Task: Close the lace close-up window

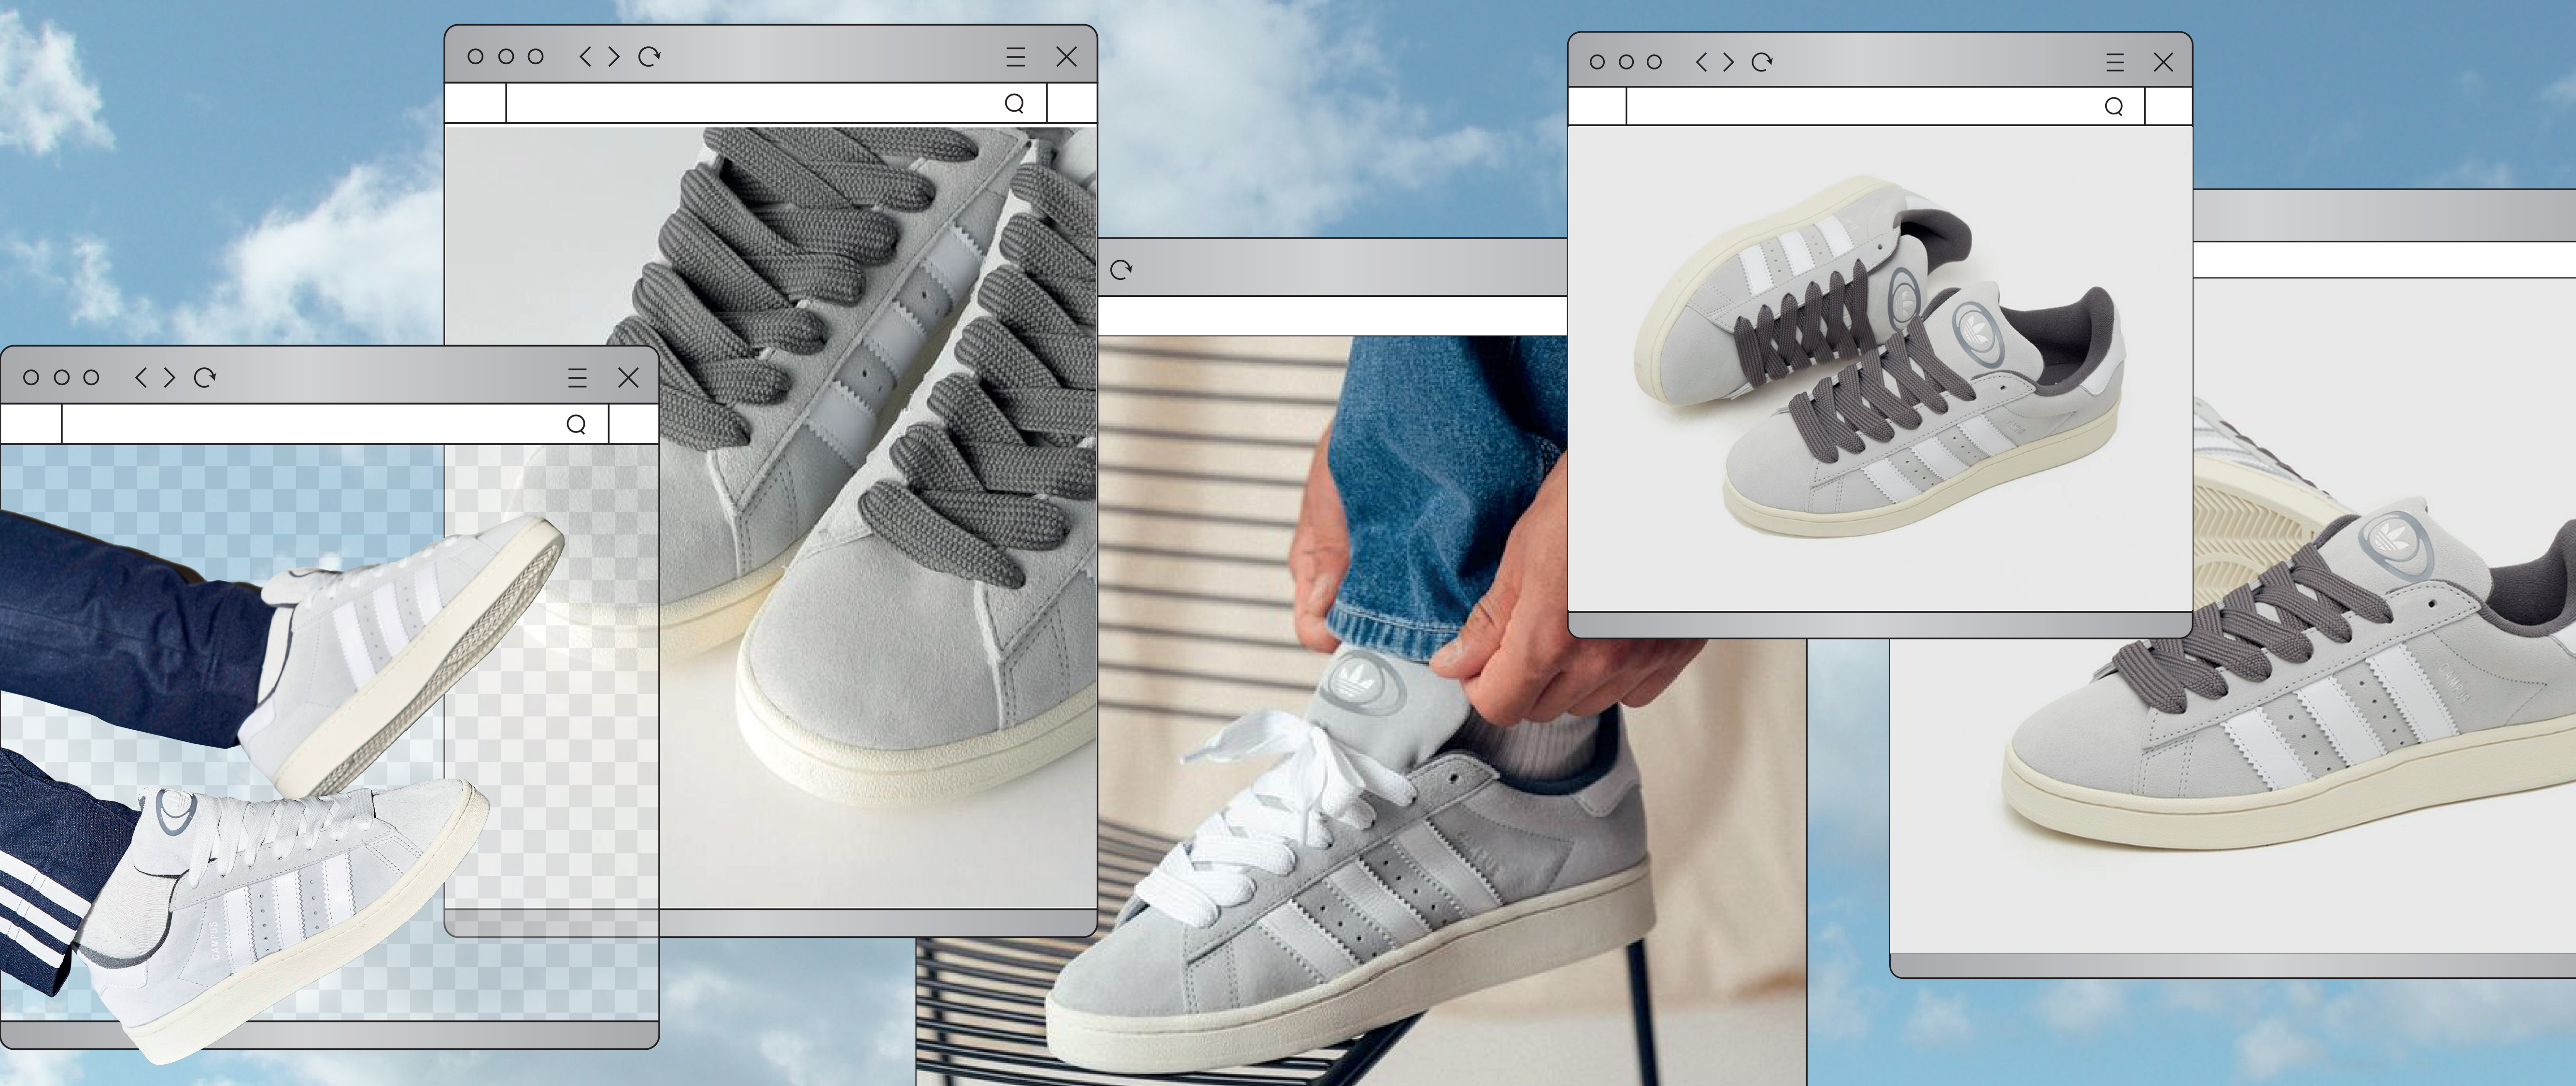Action: [x=1067, y=57]
